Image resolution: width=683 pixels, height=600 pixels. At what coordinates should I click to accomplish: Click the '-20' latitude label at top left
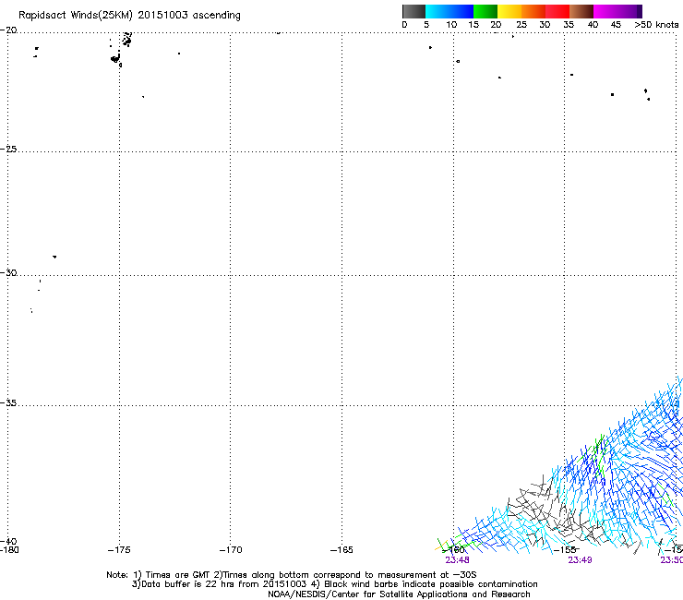coord(8,30)
